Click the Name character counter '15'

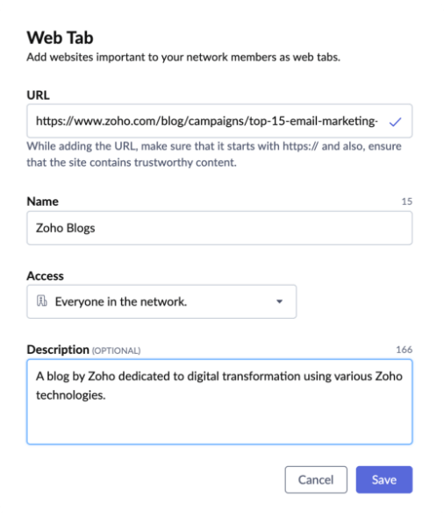pyautogui.click(x=406, y=202)
